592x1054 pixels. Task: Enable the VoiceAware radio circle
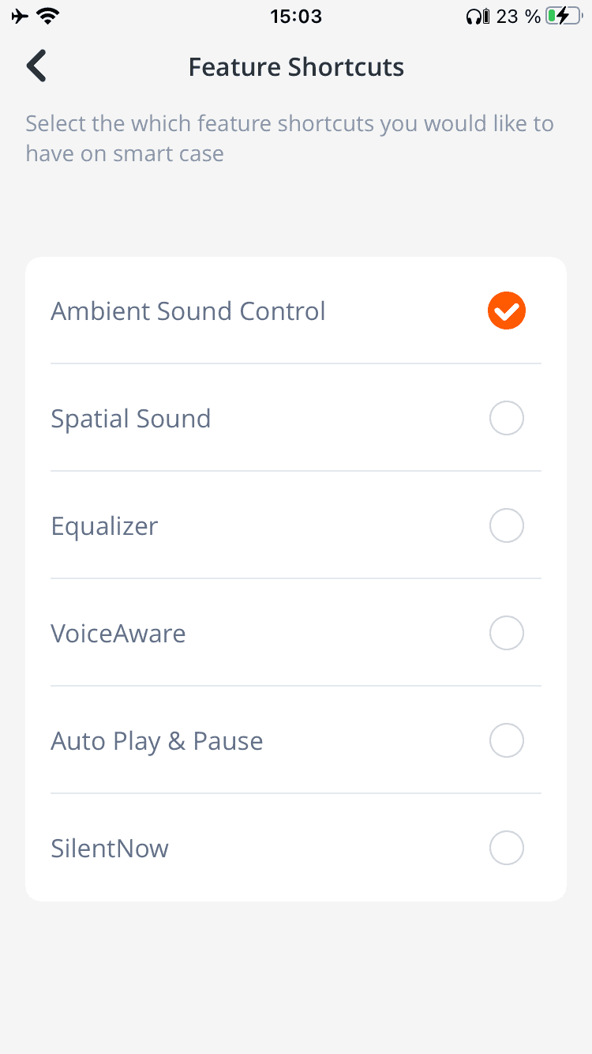pos(506,633)
